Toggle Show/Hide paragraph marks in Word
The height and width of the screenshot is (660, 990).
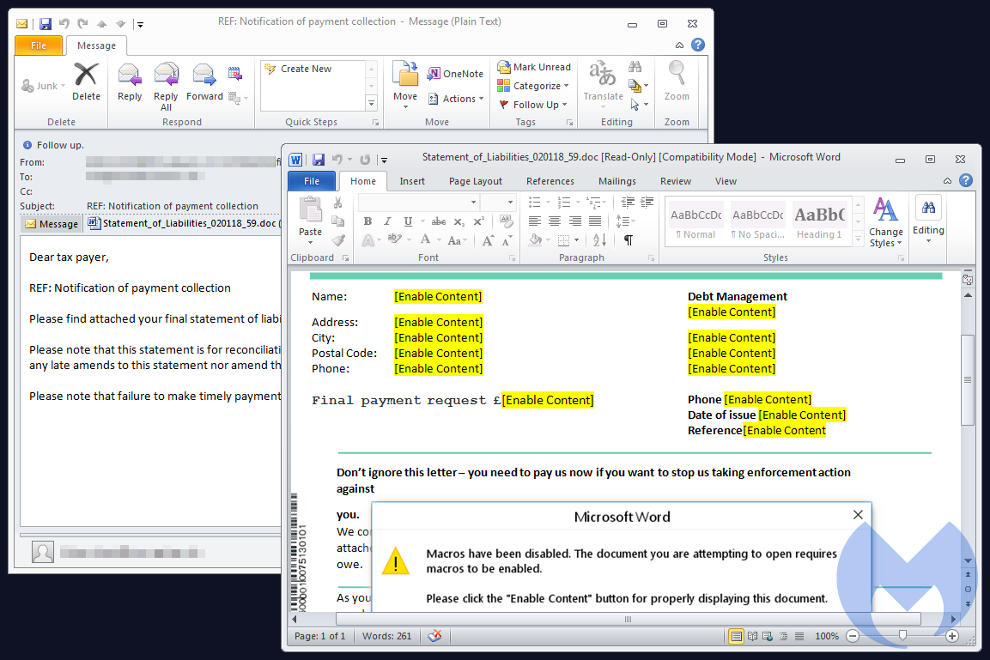[629, 239]
